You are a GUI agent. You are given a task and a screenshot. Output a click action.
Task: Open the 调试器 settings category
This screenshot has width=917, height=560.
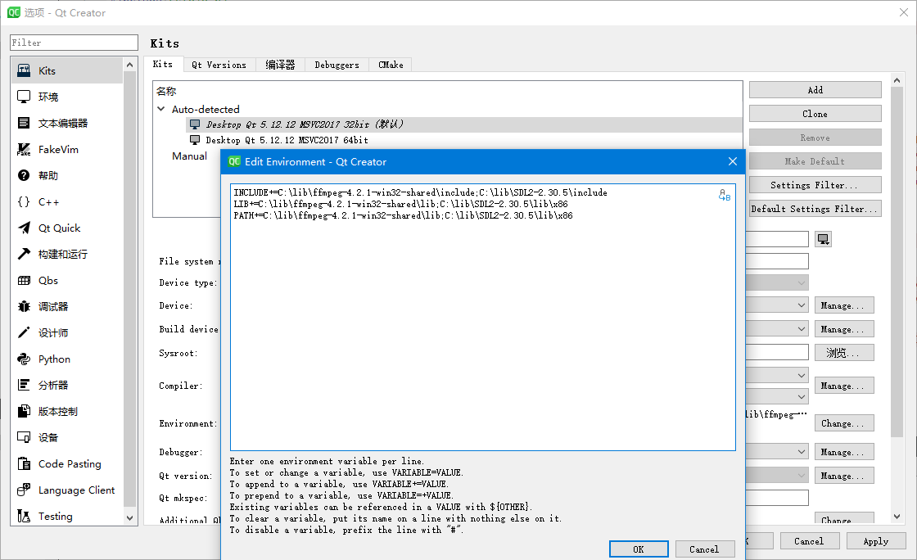(x=66, y=307)
